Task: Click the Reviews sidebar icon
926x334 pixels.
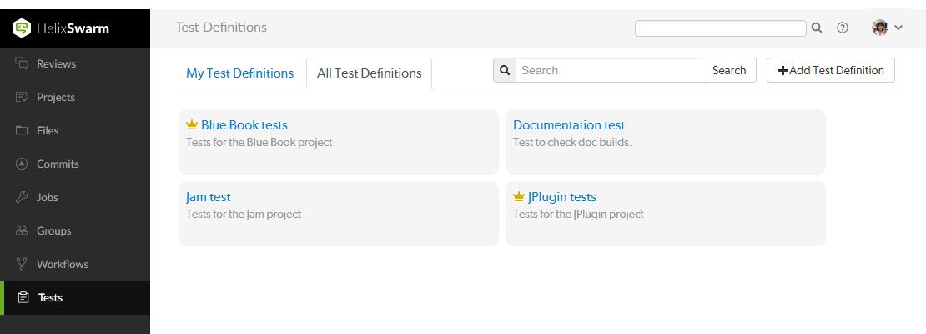Action: click(22, 63)
